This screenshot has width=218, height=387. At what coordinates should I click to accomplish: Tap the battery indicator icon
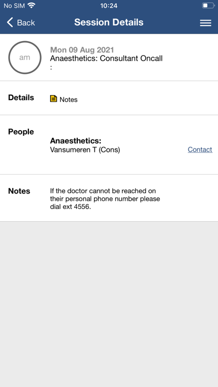pos(209,6)
